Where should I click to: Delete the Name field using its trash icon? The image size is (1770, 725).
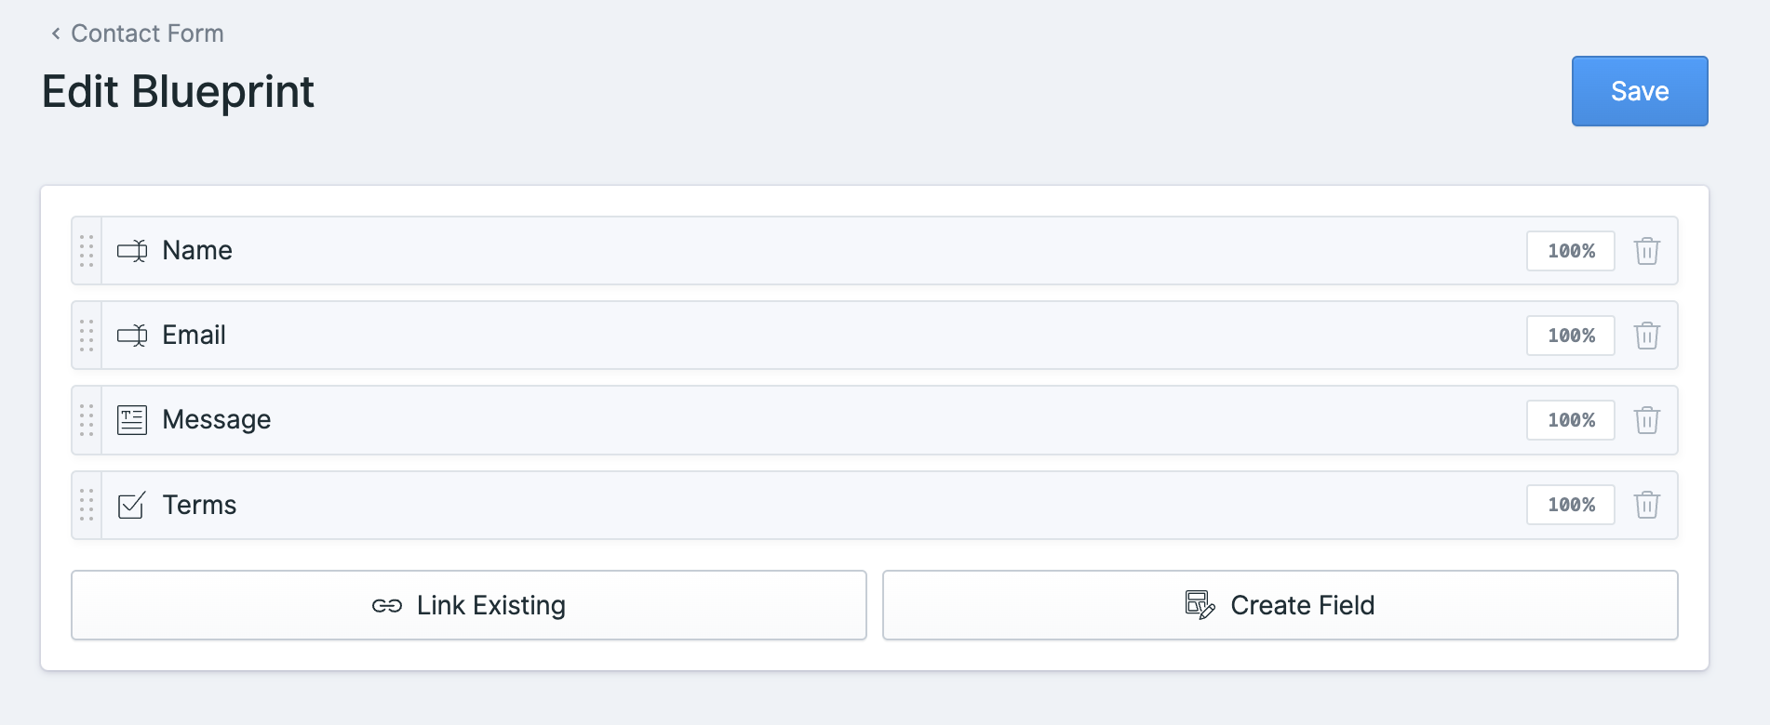point(1647,251)
